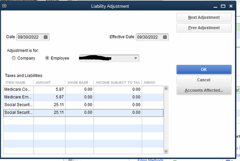This screenshot has height=161, width=240.
Task: Go to Prev Adjustment
Action: tap(204, 28)
